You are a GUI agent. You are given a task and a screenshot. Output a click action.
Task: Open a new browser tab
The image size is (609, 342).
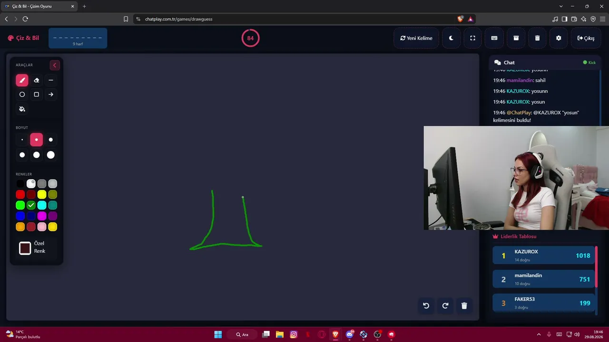(85, 6)
